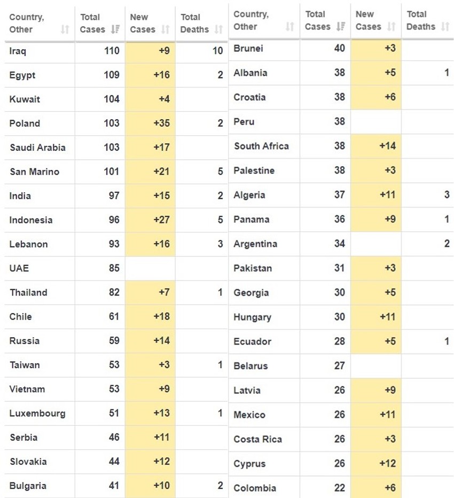Screen dimensions: 454x498
Task: Click sort icon beside left Total Cases
Action: tap(115, 29)
